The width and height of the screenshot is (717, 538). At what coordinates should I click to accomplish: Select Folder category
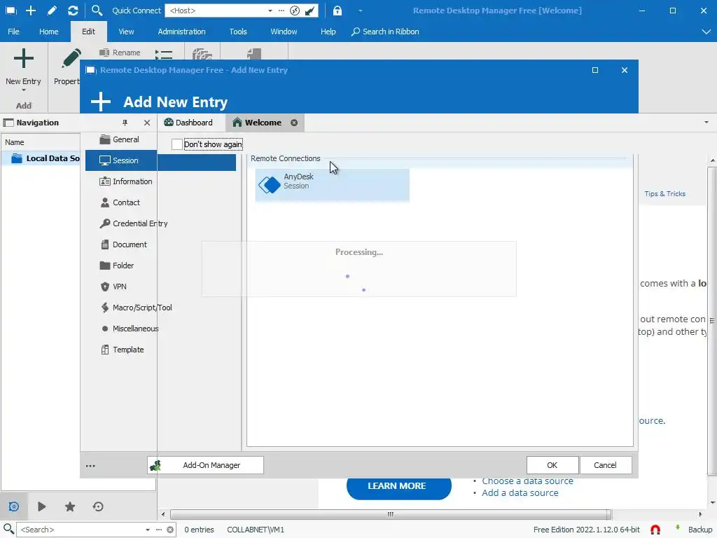[x=117, y=265]
